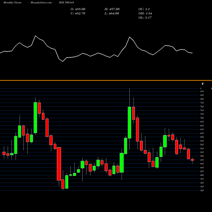212x212 pixels.
Task: Select the "BSE 500148" symbol text
Action: 67,3
